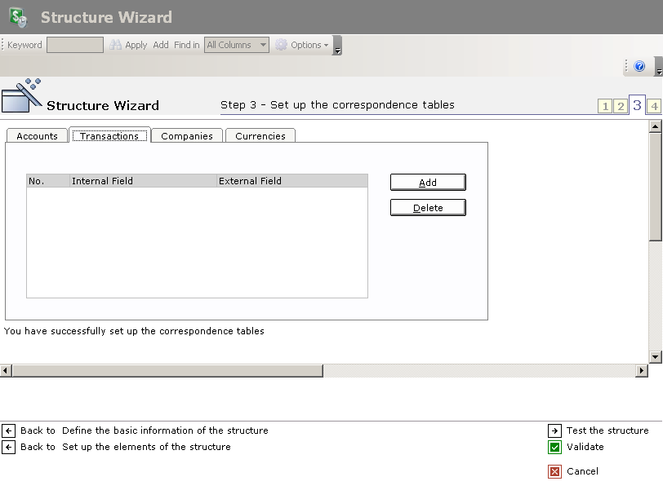Viewport: 663px width, 490px height.
Task: Click the red Cancel X icon
Action: (x=555, y=471)
